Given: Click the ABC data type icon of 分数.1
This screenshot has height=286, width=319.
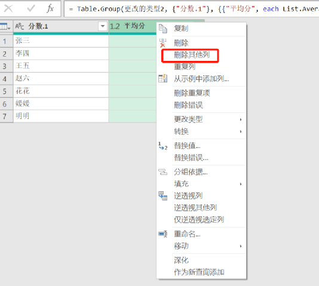Looking at the screenshot, I should [20, 26].
